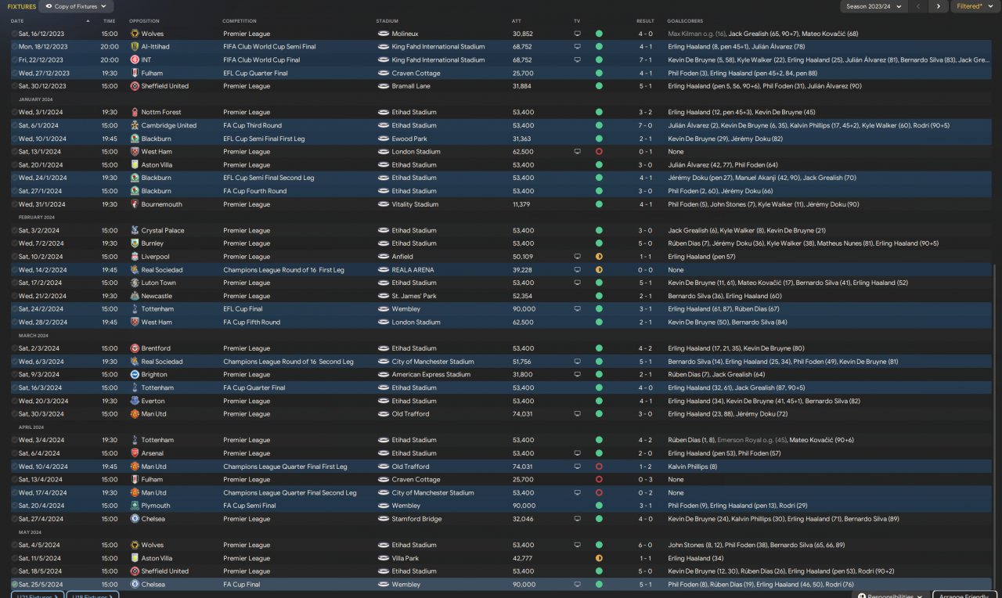
Task: Click the 7 - 1 result against INT
Action: coord(645,60)
